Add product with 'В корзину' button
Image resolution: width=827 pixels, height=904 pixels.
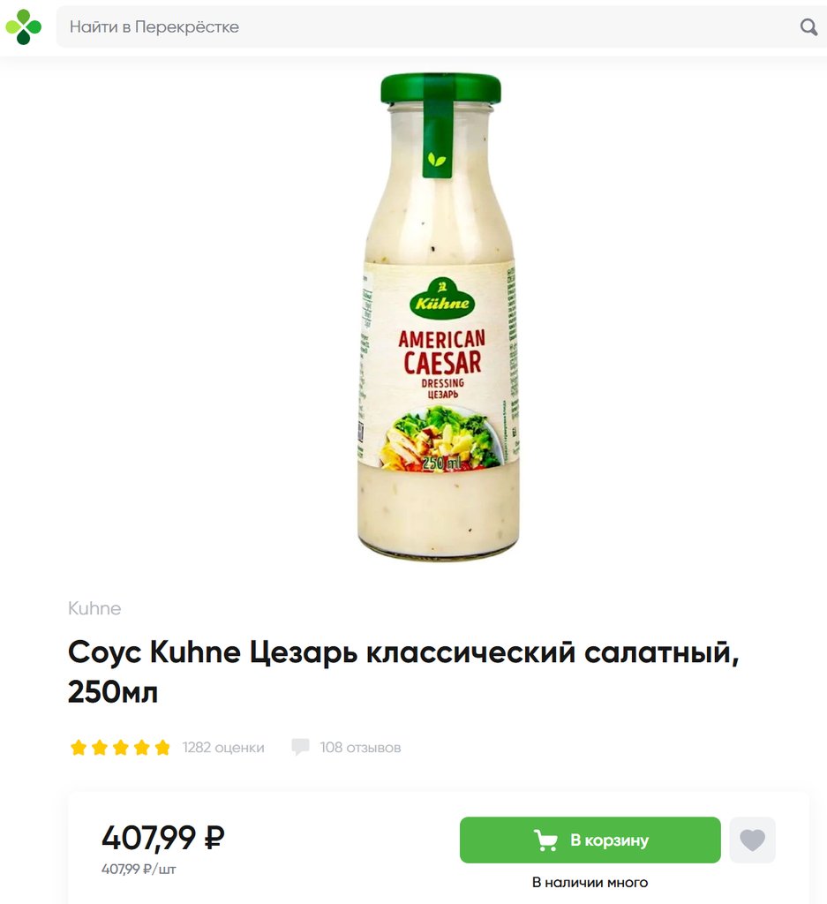click(x=590, y=840)
